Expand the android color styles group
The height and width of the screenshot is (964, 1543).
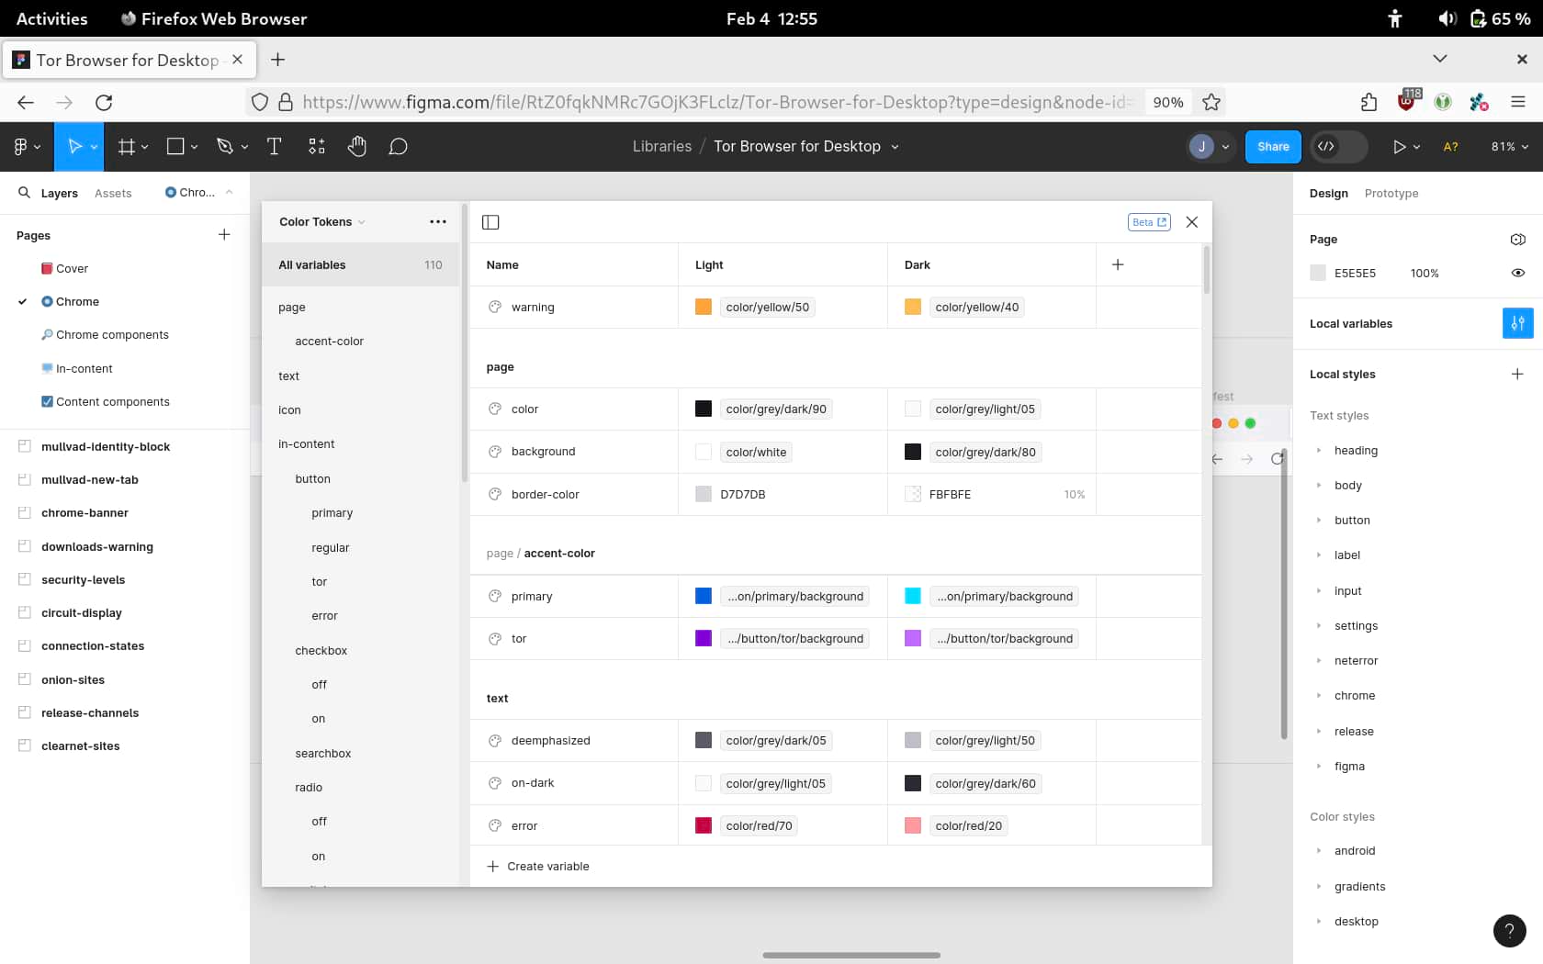(x=1319, y=851)
